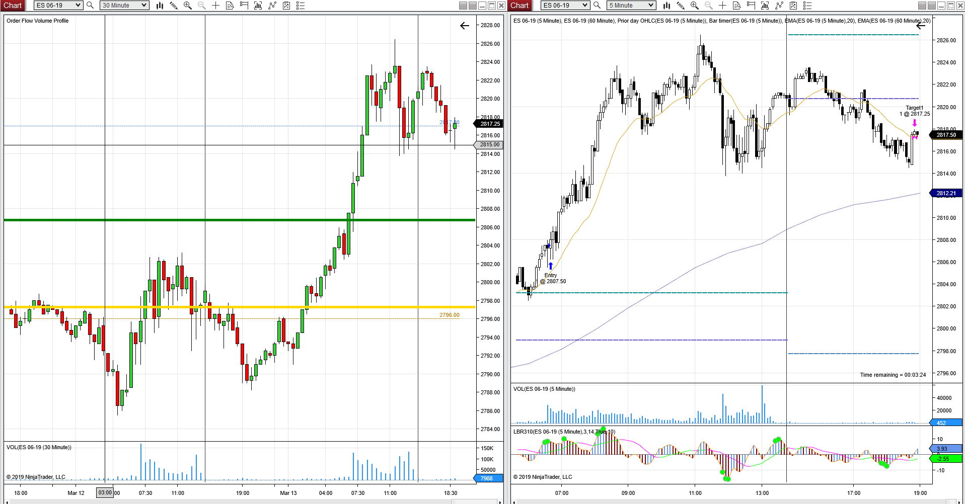This screenshot has height=504, width=965.
Task: Select drawing tools pencil in 5 Minute chart
Action: 681,5
